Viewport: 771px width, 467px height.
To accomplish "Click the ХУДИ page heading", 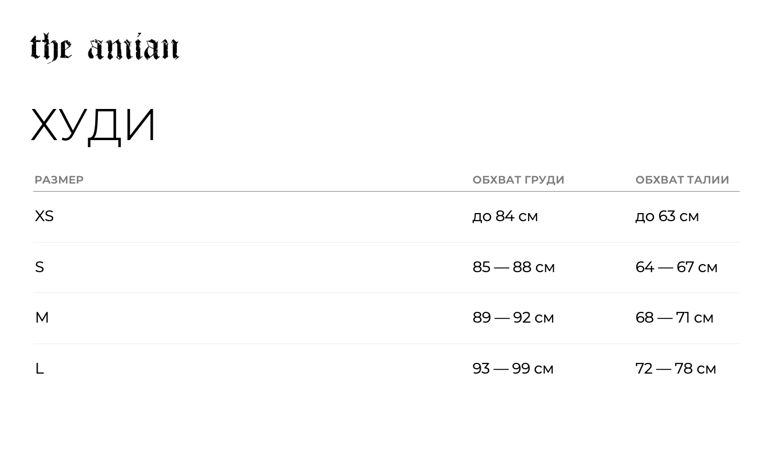I will pos(94,125).
